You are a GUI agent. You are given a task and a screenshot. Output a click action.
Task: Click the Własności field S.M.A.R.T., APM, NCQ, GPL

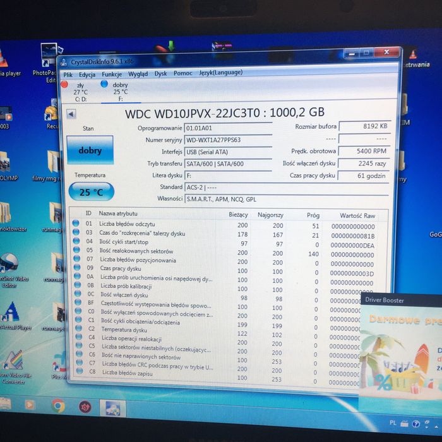click(287, 199)
